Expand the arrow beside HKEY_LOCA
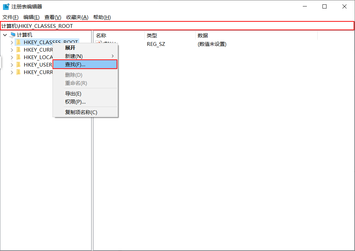This screenshot has width=355, height=251. coord(12,57)
